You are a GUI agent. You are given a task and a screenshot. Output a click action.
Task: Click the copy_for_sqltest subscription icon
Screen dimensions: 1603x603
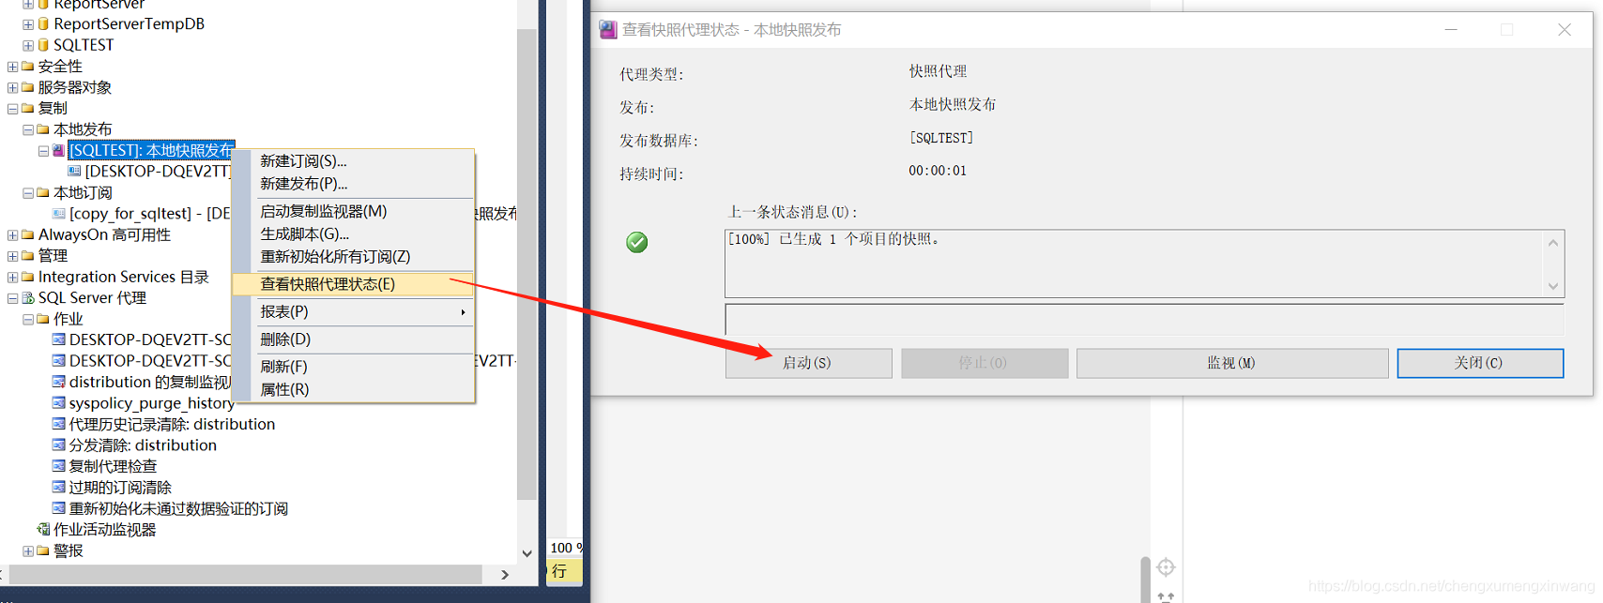(x=59, y=214)
